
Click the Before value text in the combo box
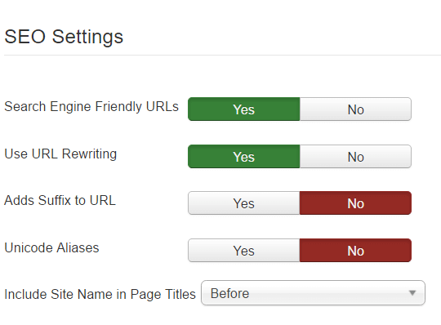[x=229, y=293]
